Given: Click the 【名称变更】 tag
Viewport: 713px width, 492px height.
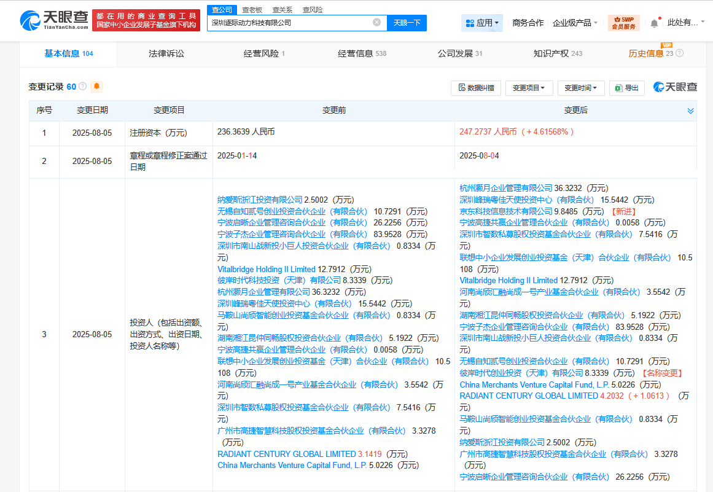Looking at the screenshot, I should (x=662, y=373).
